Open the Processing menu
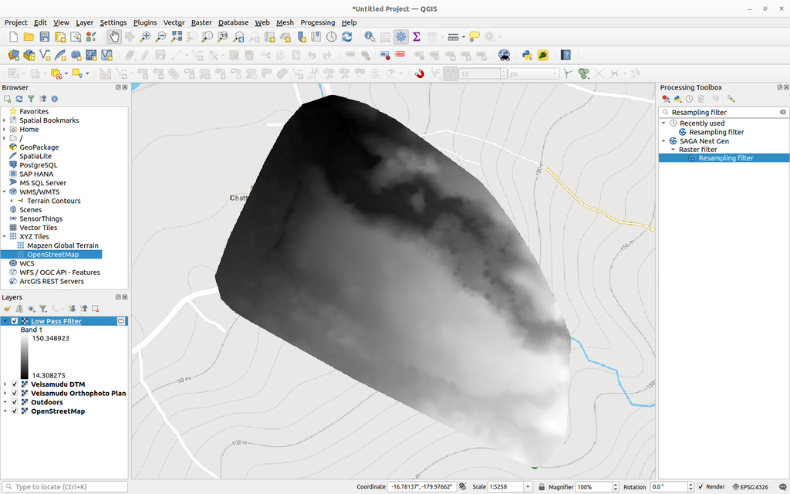 (317, 22)
